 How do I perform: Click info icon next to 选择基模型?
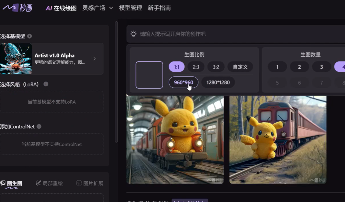click(29, 36)
